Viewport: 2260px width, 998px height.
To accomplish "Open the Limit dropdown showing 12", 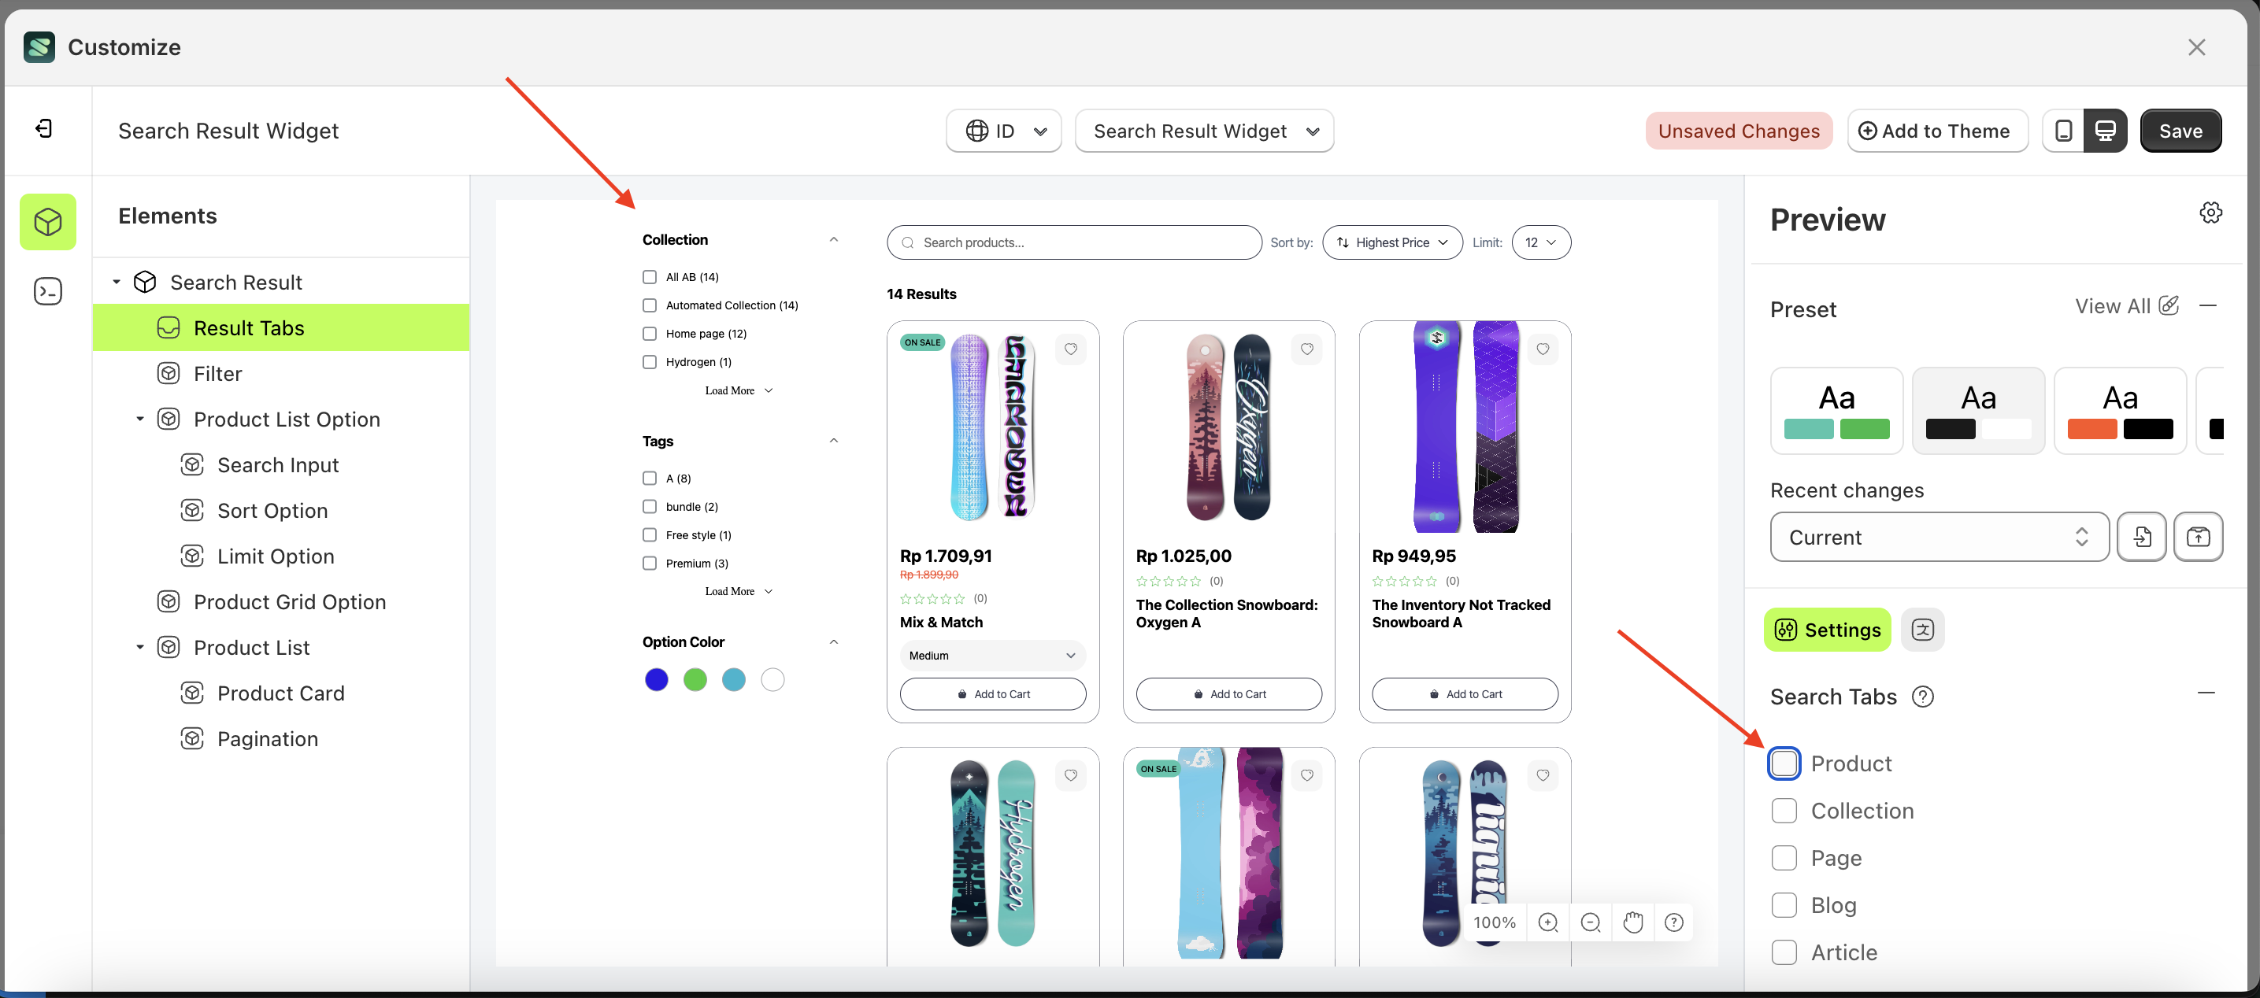I will pyautogui.click(x=1540, y=242).
